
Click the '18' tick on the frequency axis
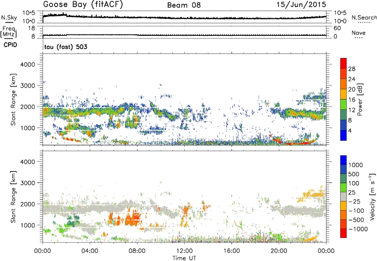point(32,28)
